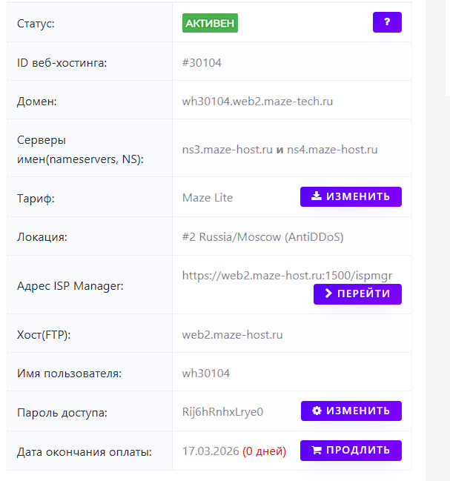The image size is (450, 481).
Task: Click the username value wh30104
Action: 205,373
